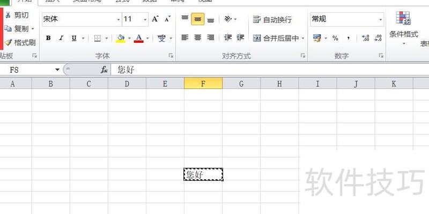
Task: Open the borders dropdown arrow
Action: point(106,38)
